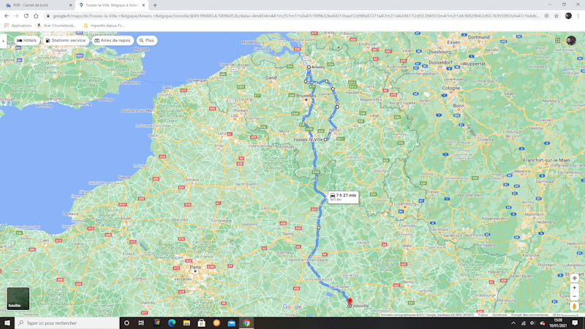This screenshot has width=585, height=329.
Task: Filter the map by Hôtels
Action: coord(27,40)
